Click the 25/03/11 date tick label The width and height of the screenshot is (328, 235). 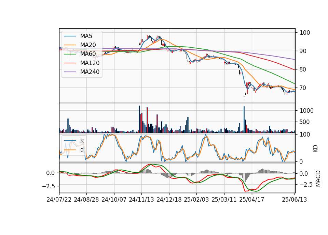[224, 200]
